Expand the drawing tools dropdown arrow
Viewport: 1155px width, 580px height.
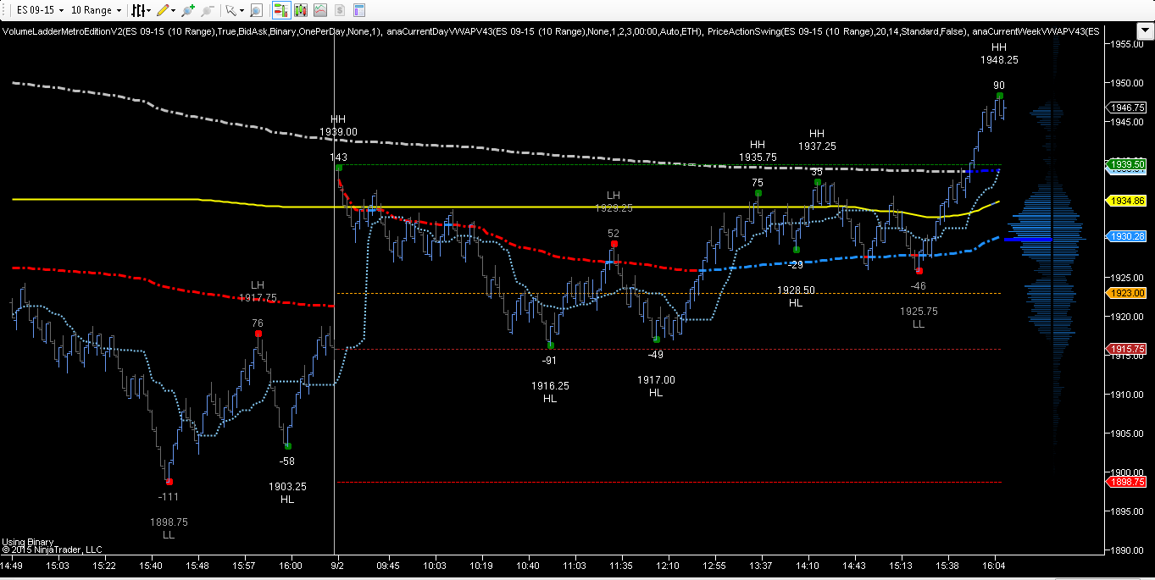coord(173,11)
